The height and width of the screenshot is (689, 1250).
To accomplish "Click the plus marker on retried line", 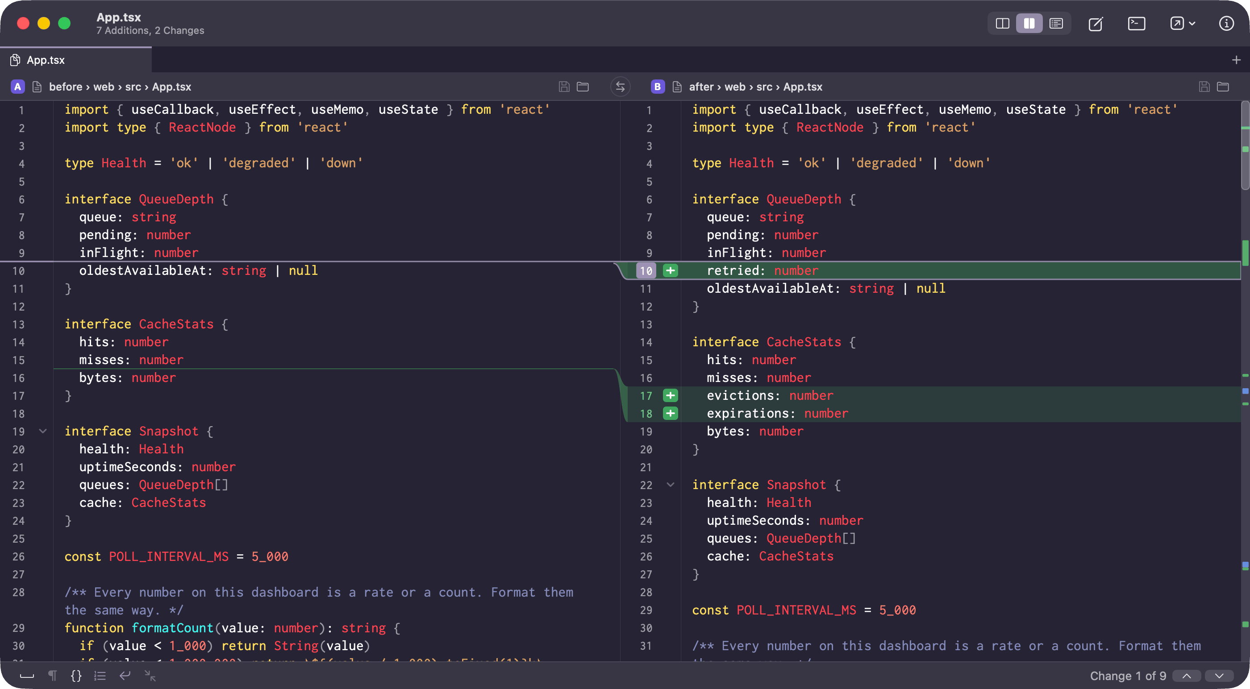I will click(x=670, y=270).
